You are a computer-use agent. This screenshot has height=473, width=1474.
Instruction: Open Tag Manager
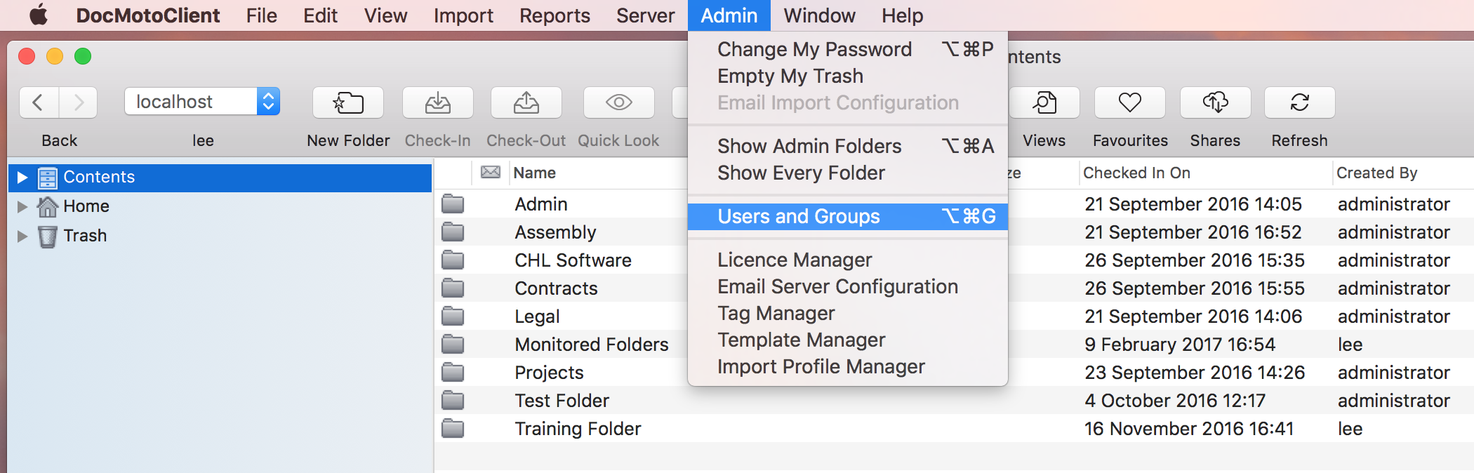point(848,313)
